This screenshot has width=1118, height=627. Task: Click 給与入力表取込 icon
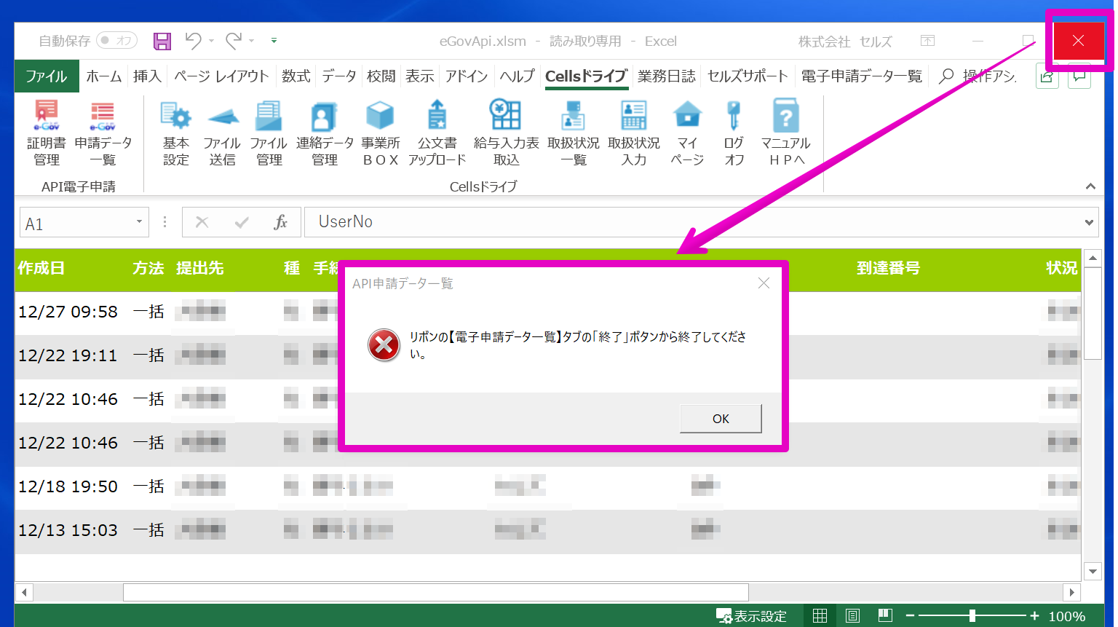[506, 133]
